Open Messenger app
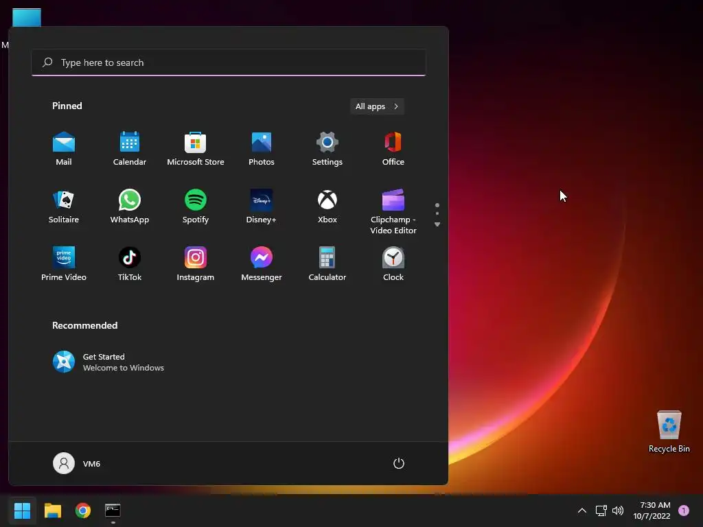The height and width of the screenshot is (527, 703). point(262,264)
